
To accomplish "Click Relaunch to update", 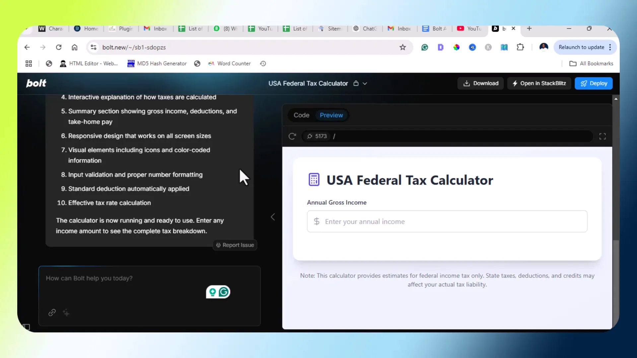I will tap(581, 47).
